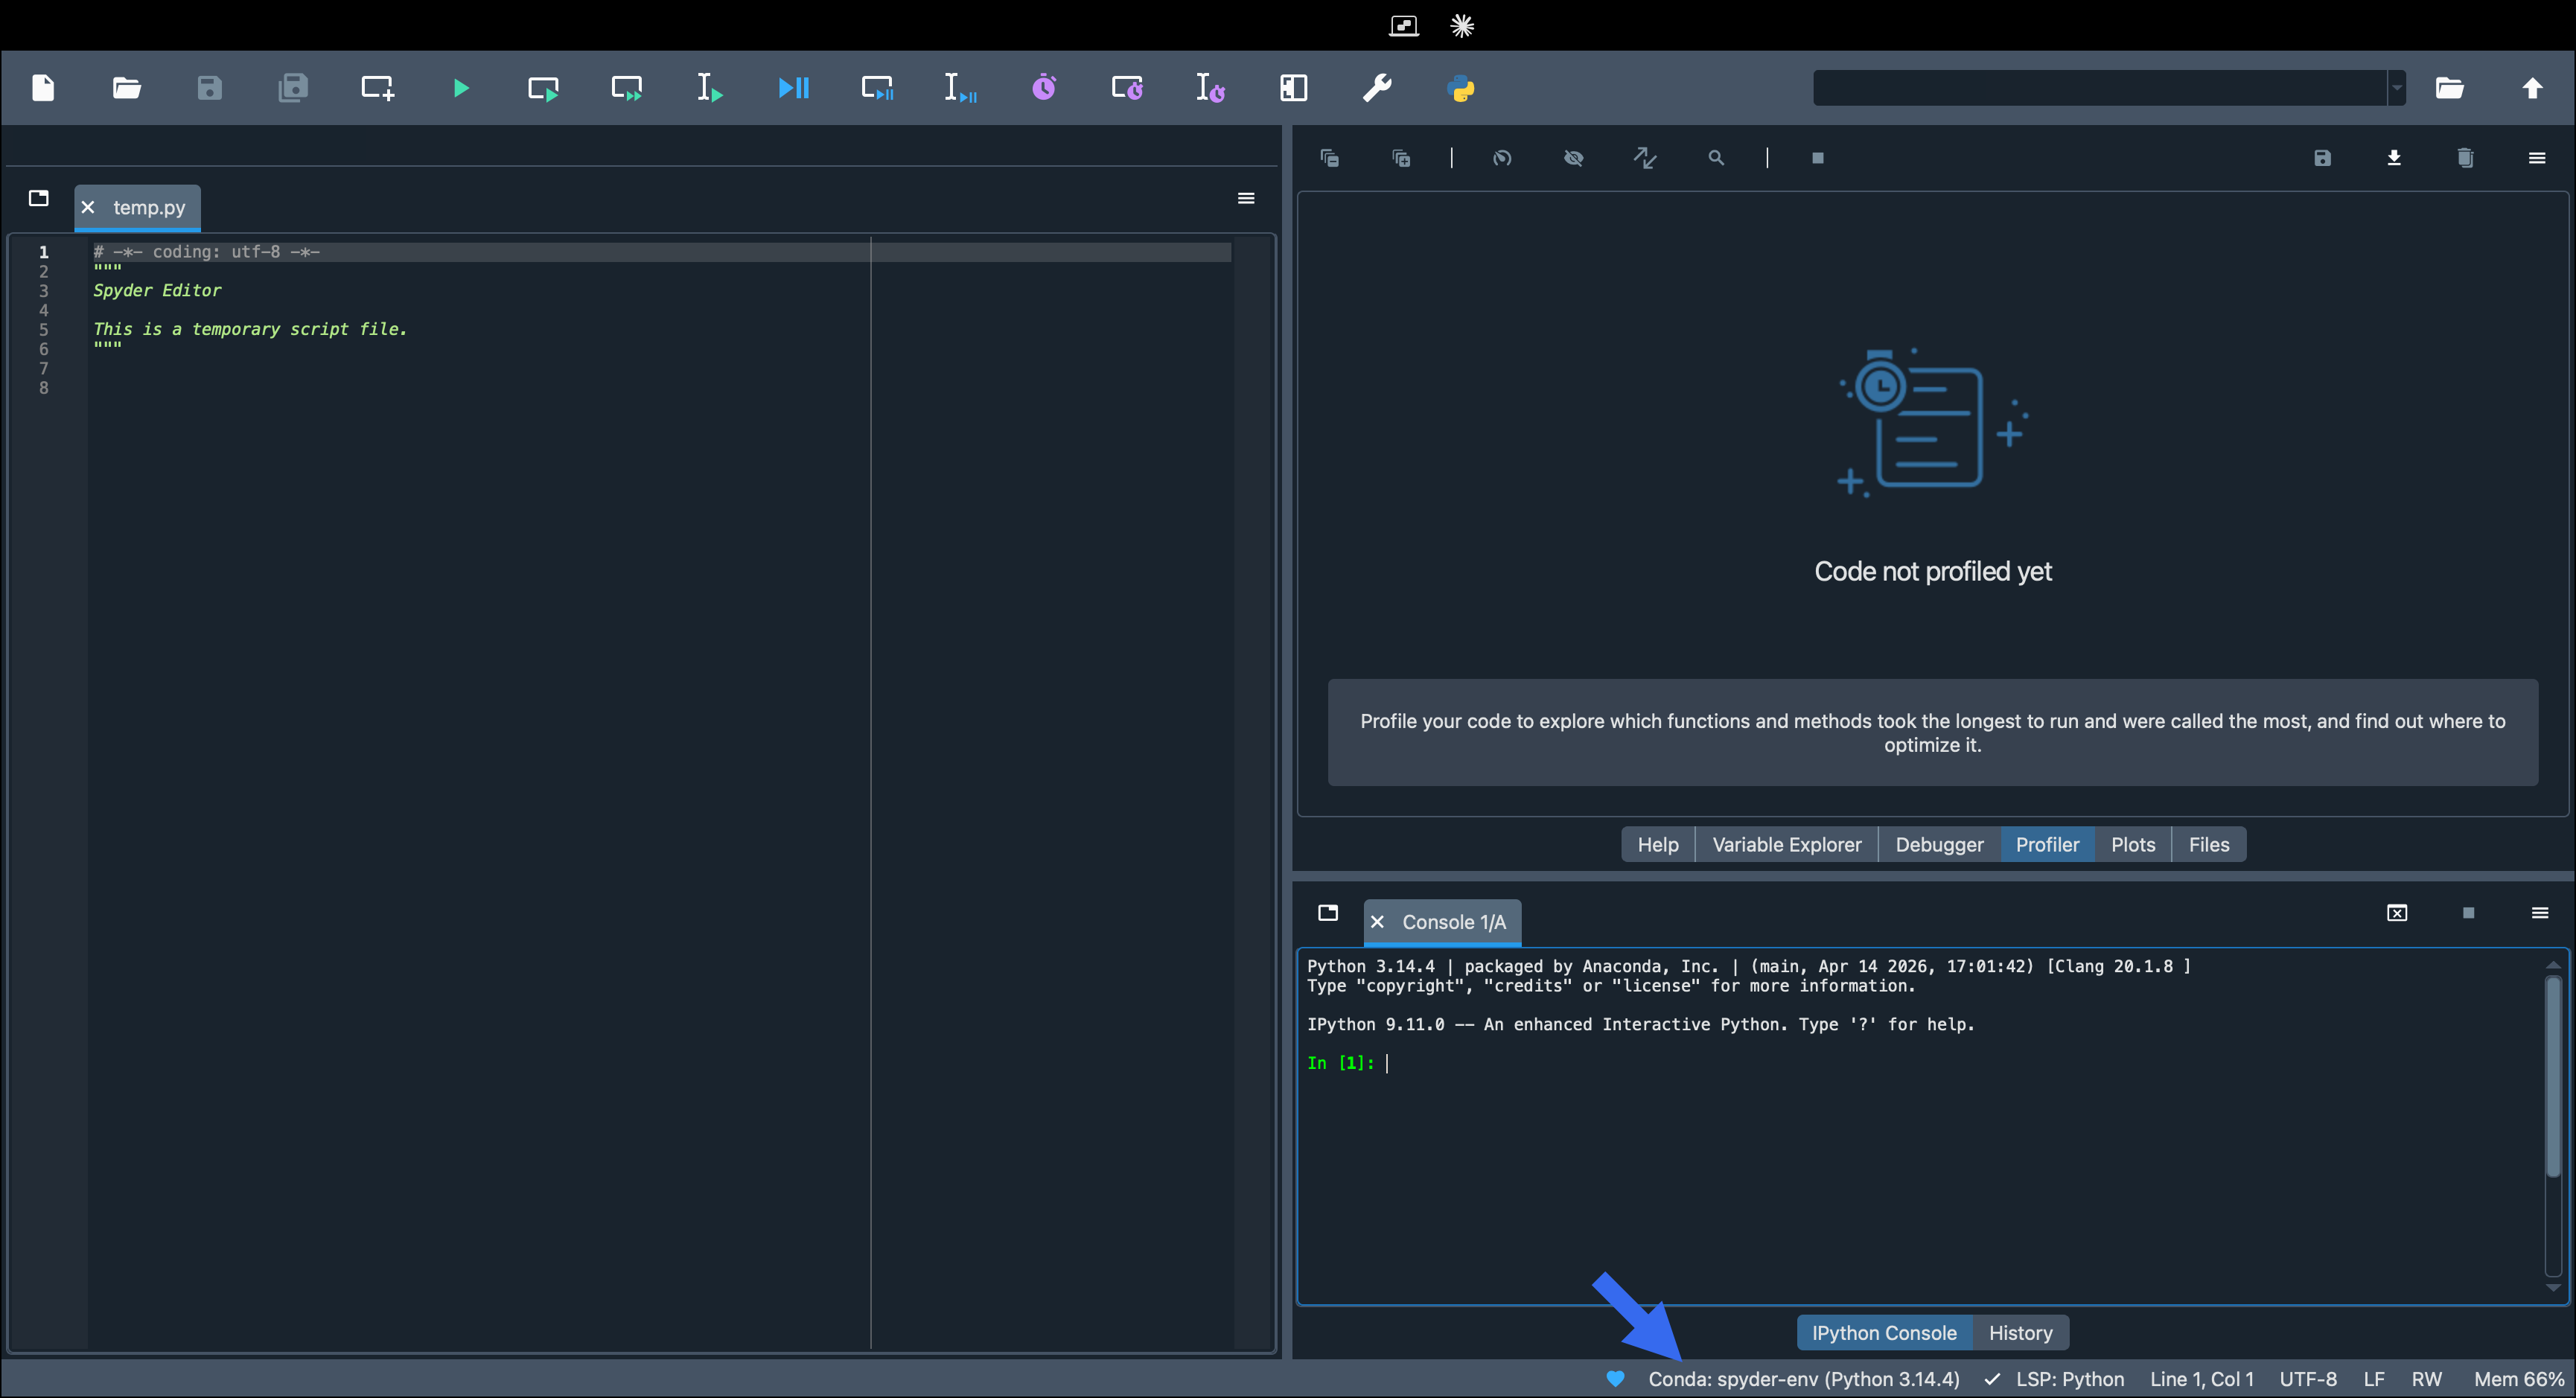2576x1398 pixels.
Task: Click the working directory path field
Action: [2100, 88]
